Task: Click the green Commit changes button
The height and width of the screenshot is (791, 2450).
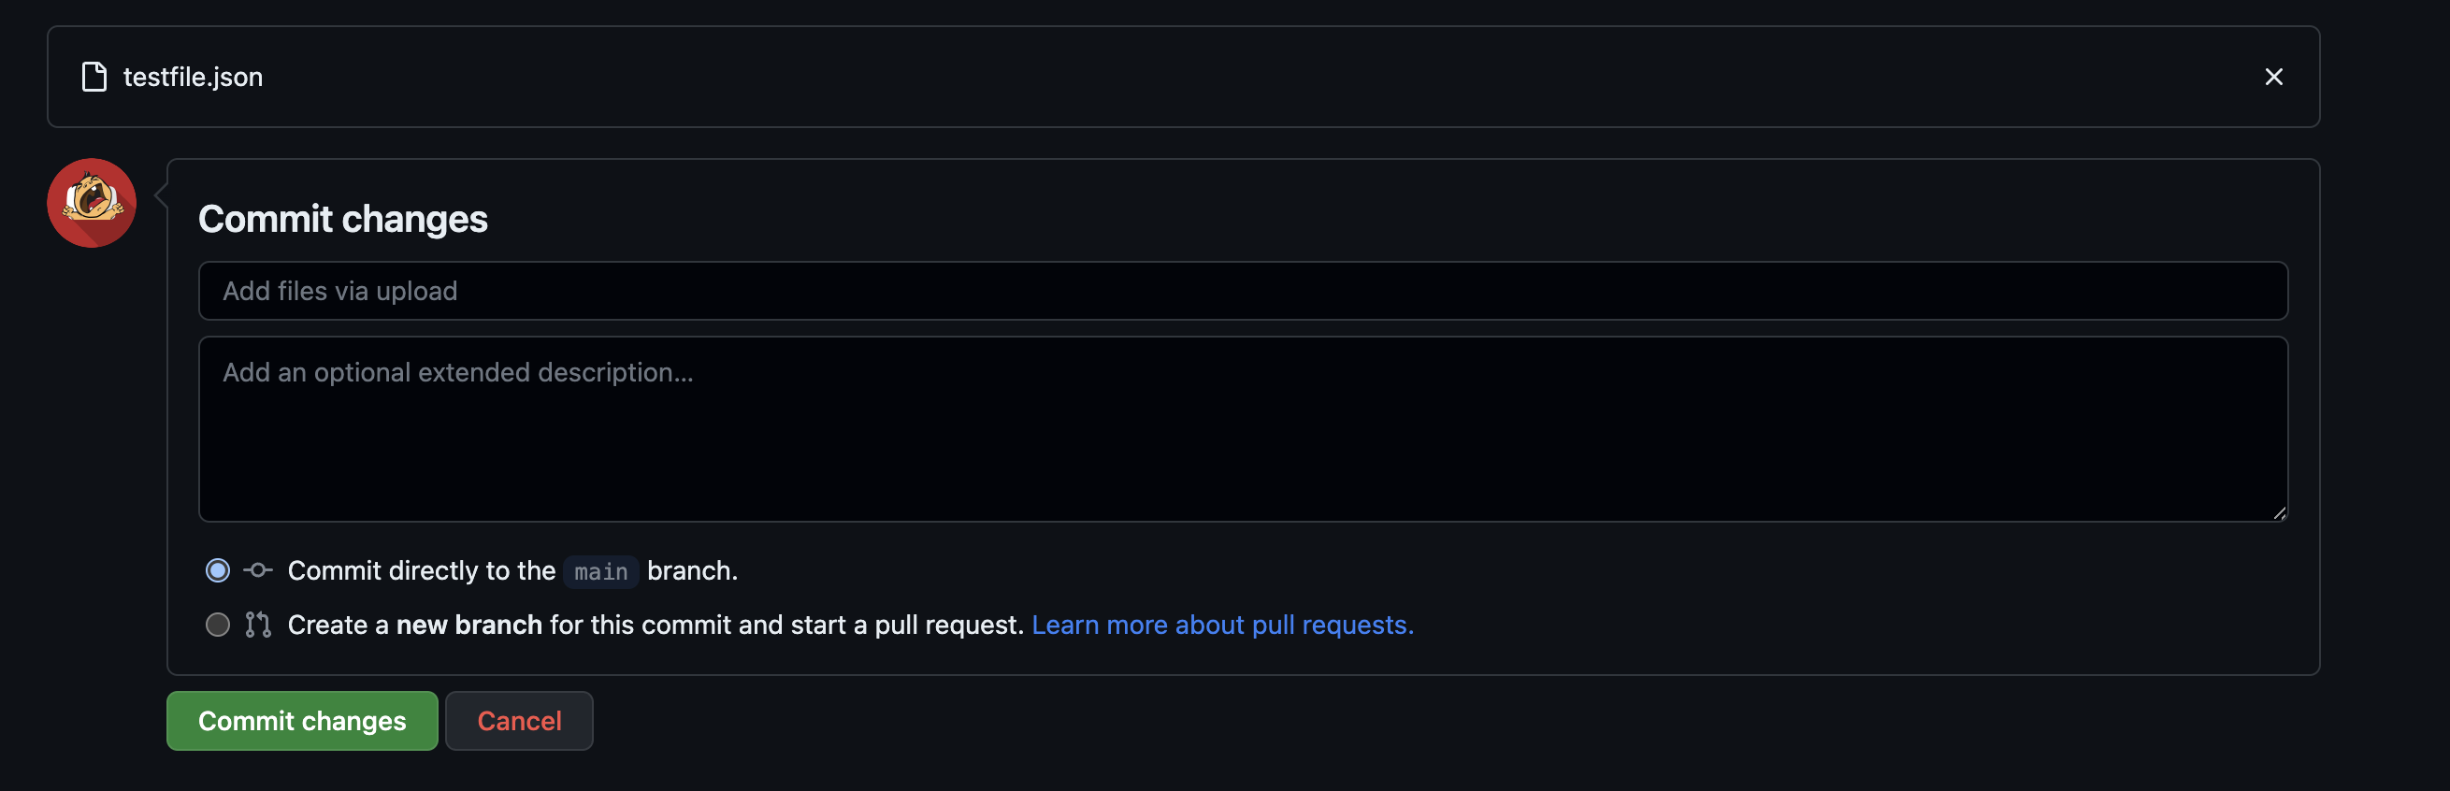Action: pos(302,721)
